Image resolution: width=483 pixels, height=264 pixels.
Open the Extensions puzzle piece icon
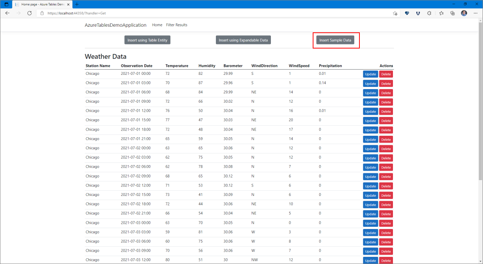429,13
